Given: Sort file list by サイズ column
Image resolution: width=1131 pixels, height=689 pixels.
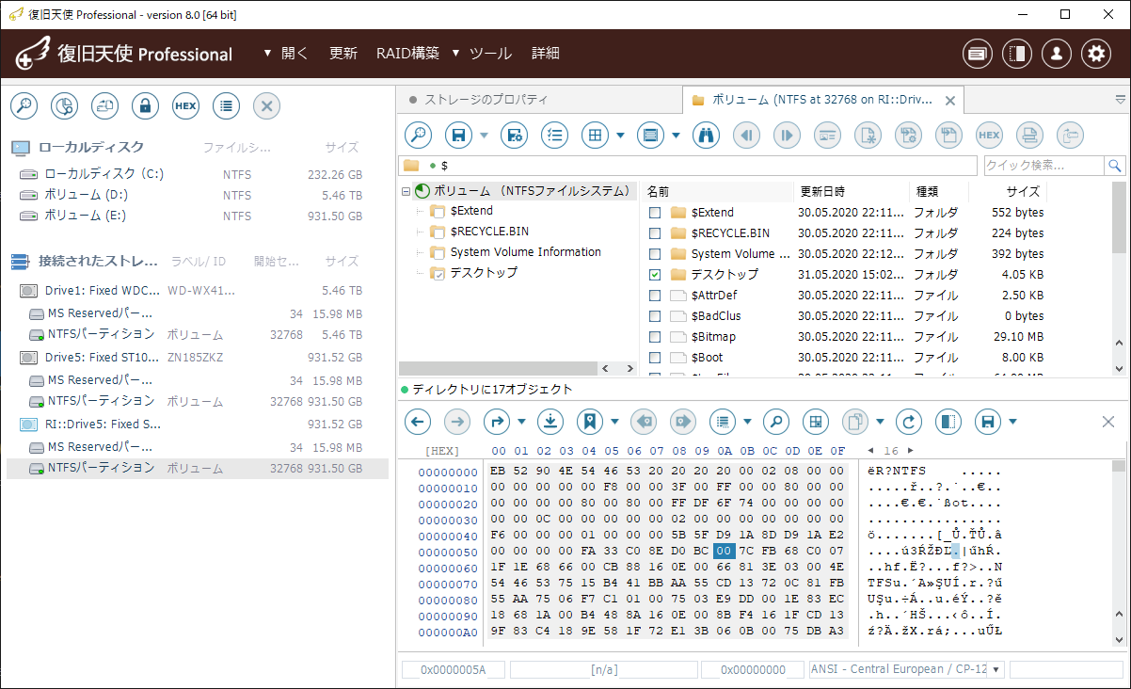Looking at the screenshot, I should tap(1010, 191).
